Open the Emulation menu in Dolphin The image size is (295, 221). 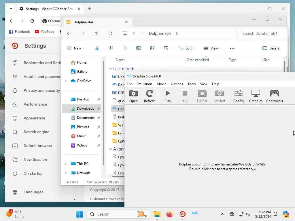pyautogui.click(x=144, y=84)
